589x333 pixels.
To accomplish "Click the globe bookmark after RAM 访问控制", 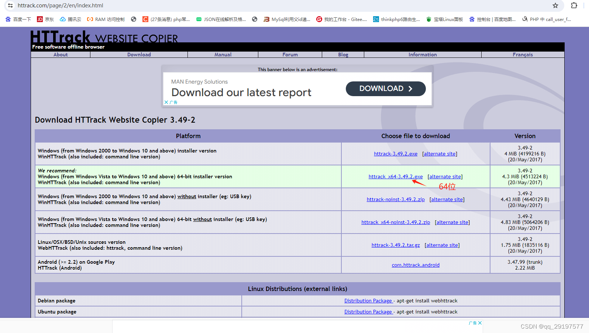I will (134, 19).
